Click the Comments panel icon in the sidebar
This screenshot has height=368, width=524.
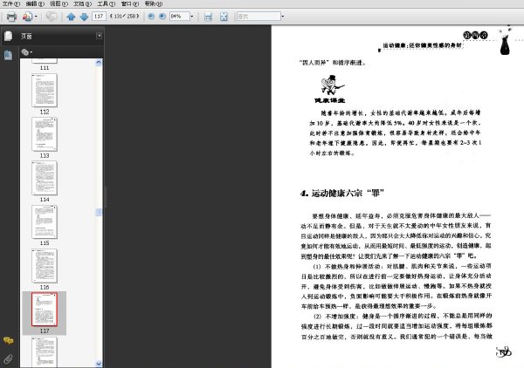point(9,341)
